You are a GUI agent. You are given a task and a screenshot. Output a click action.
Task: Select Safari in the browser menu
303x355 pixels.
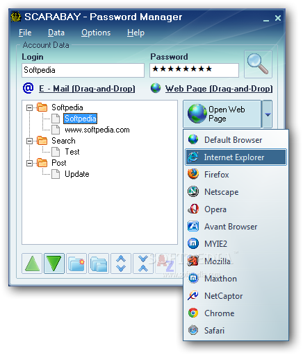point(236,330)
